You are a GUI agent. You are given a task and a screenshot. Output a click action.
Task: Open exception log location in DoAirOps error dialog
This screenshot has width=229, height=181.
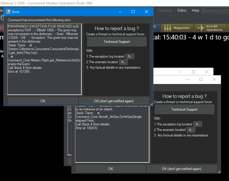point(198,124)
